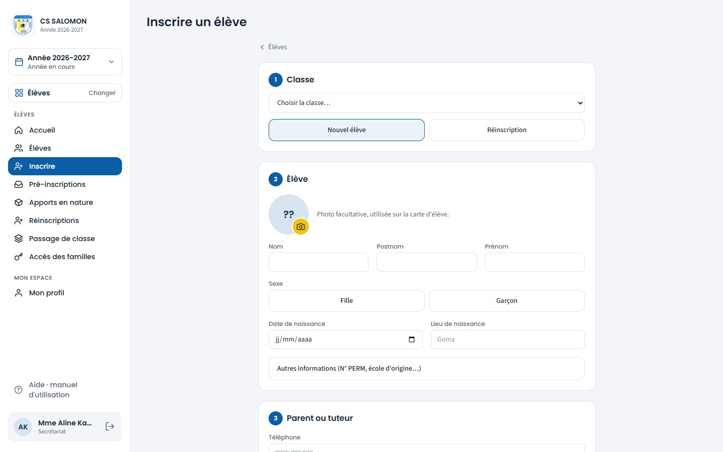
Task: Choose Garçon as the student's sex
Action: tap(507, 301)
